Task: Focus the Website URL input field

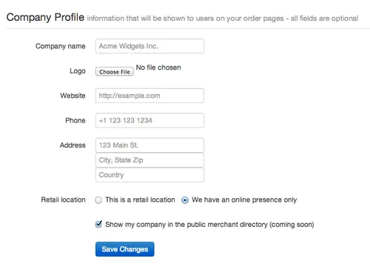Action: click(149, 96)
